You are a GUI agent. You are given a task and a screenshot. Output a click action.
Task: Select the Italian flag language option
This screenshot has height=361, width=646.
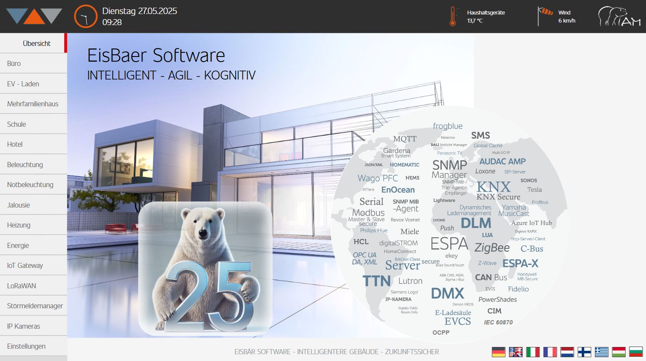tap(533, 352)
